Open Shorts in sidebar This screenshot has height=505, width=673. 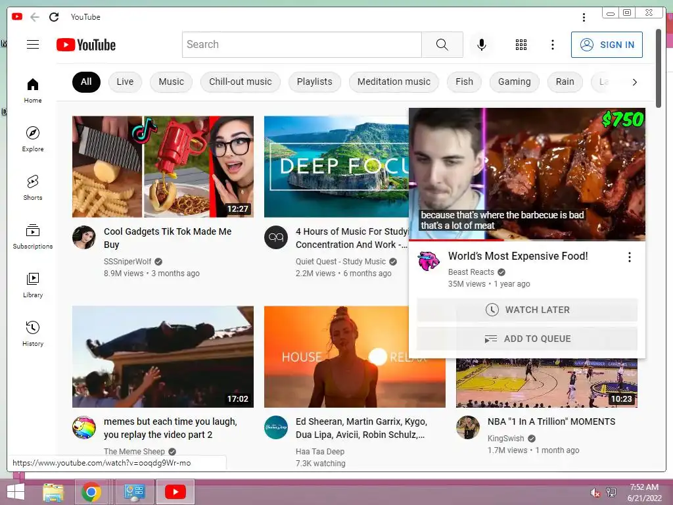[x=33, y=187]
